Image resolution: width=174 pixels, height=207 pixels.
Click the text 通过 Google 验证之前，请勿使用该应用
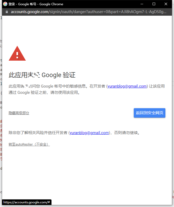pyautogui.click(x=44, y=93)
